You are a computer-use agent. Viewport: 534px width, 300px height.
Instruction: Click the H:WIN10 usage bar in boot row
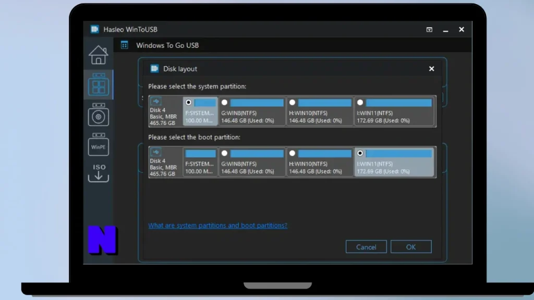click(x=324, y=154)
